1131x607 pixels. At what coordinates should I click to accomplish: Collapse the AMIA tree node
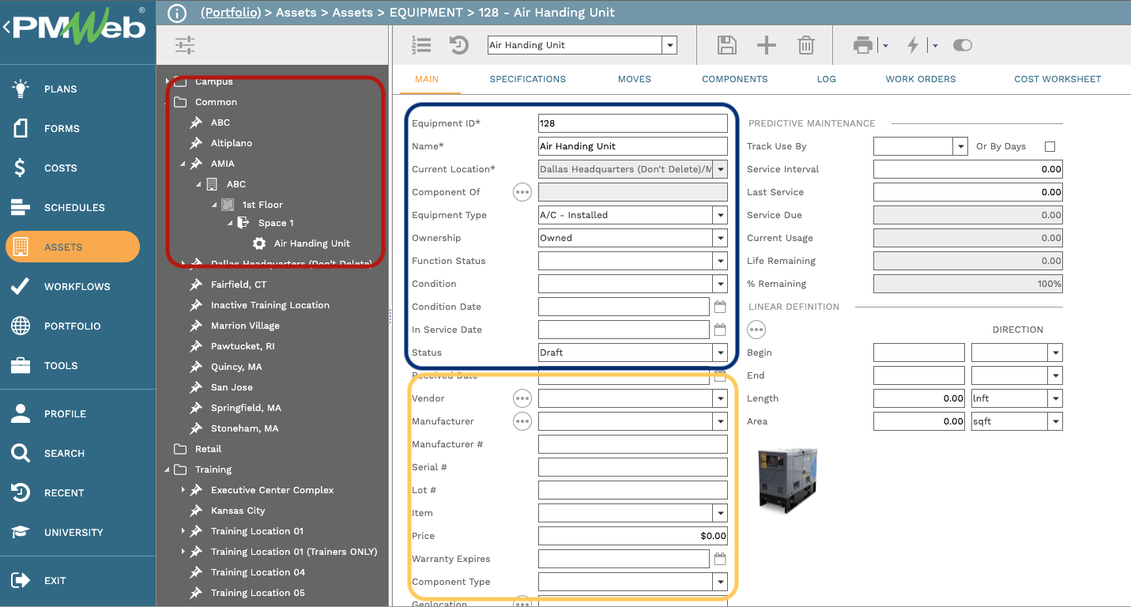(x=183, y=164)
